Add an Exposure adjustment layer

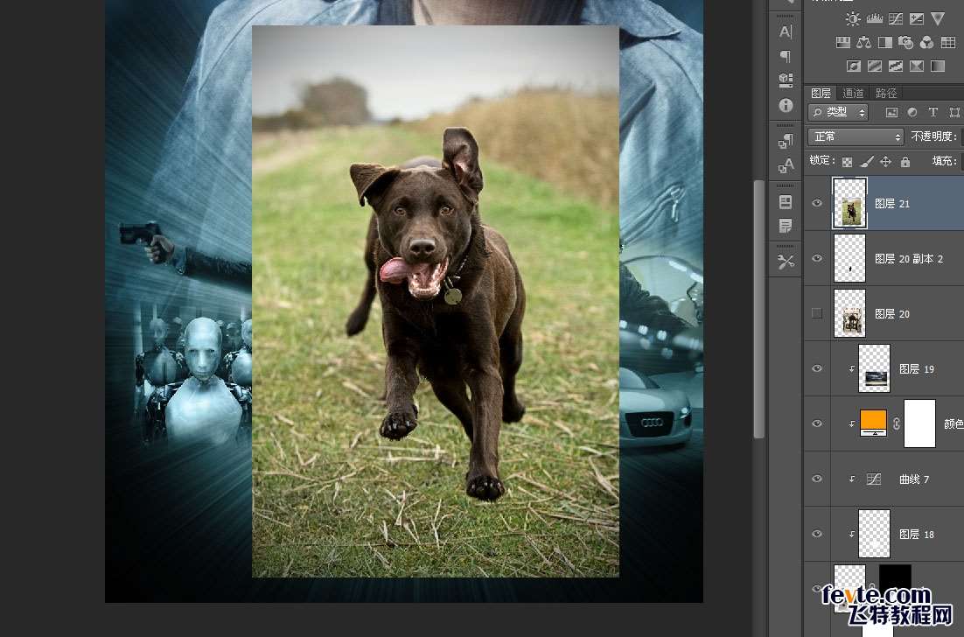tap(917, 19)
